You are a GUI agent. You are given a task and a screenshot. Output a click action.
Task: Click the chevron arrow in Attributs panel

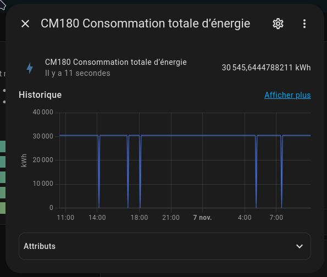(300, 246)
